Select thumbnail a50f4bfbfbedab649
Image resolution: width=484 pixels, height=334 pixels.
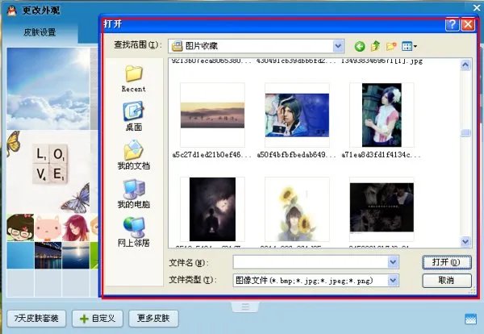point(297,115)
